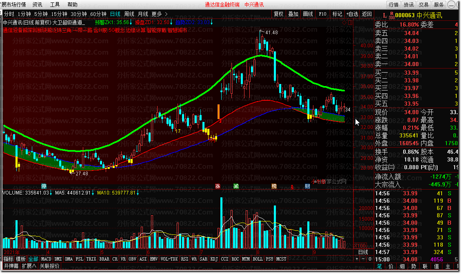Click the top-right '交易' button
Screen dimensions: 462x274
(424, 4)
